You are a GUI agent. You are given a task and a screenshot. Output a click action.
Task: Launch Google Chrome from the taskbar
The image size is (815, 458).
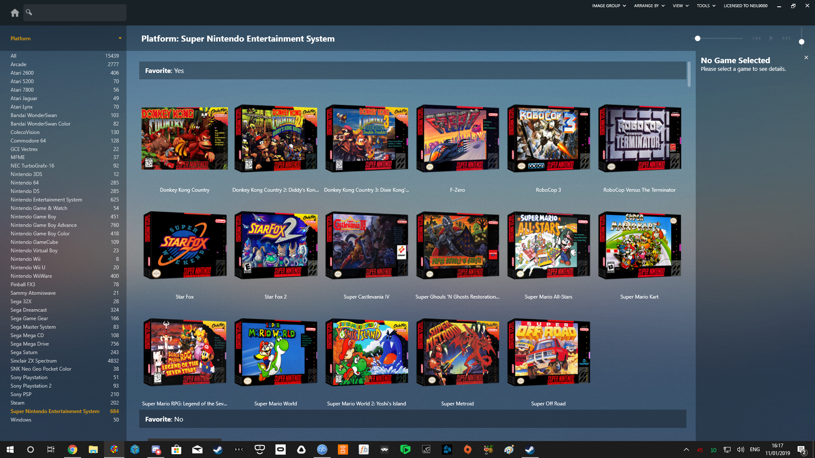pyautogui.click(x=73, y=450)
